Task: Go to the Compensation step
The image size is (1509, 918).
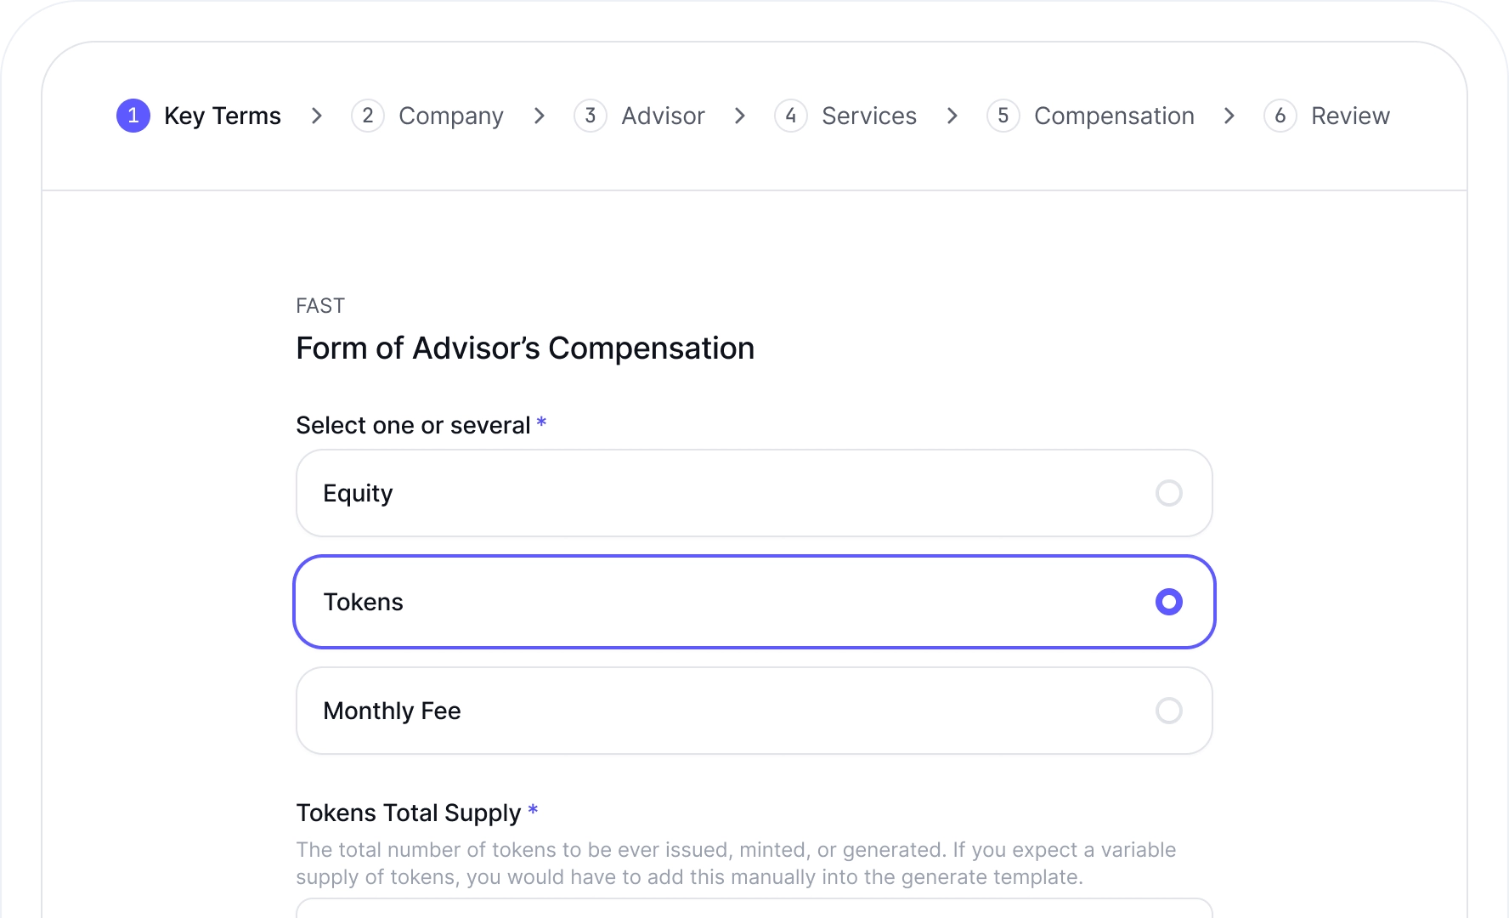Action: tap(1114, 116)
